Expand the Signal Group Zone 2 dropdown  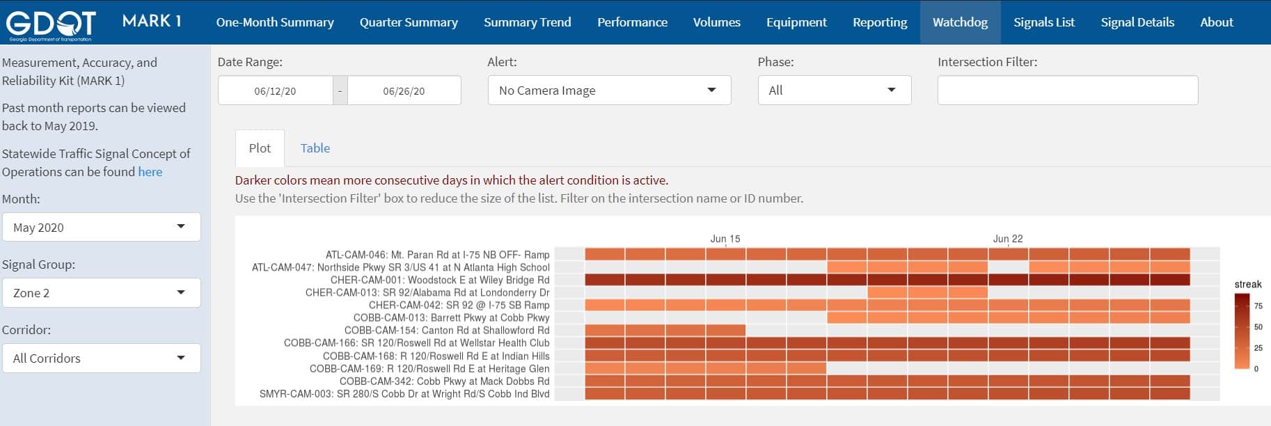pyautogui.click(x=102, y=293)
